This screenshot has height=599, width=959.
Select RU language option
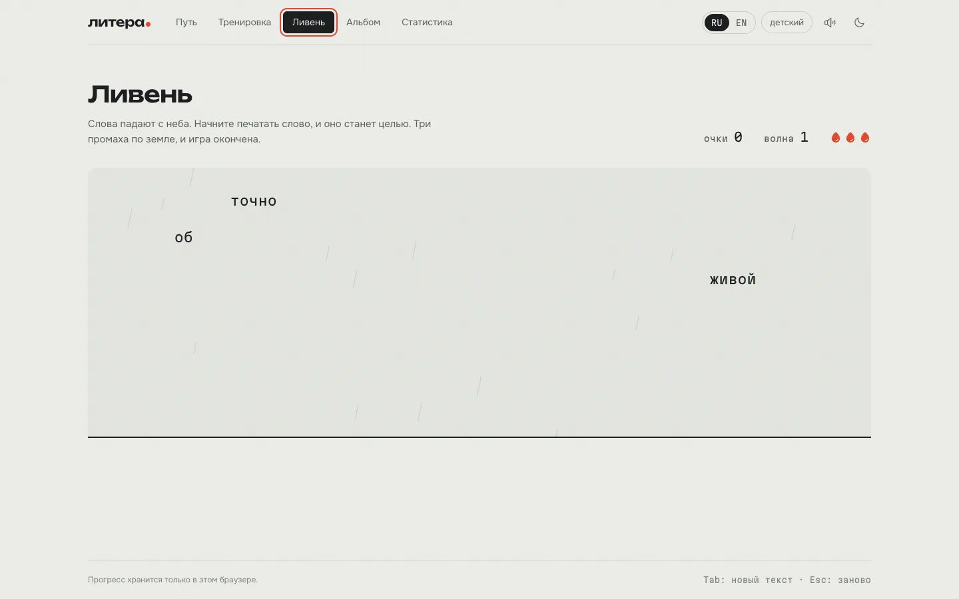[x=717, y=23]
